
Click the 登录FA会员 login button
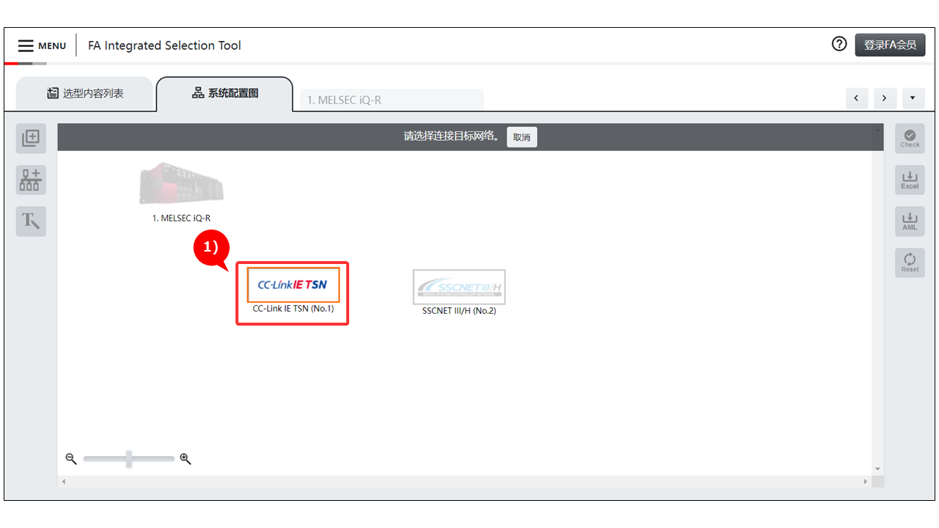point(890,45)
